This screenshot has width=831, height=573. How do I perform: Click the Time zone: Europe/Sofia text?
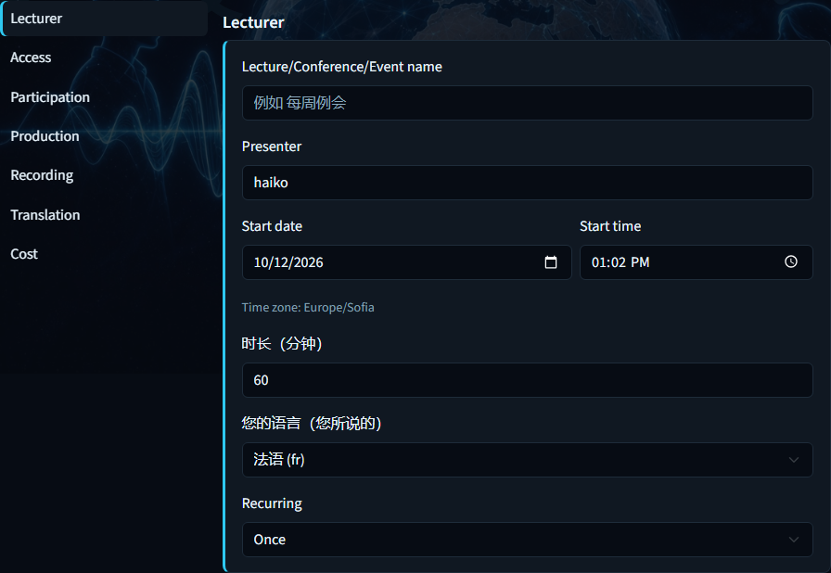[308, 308]
